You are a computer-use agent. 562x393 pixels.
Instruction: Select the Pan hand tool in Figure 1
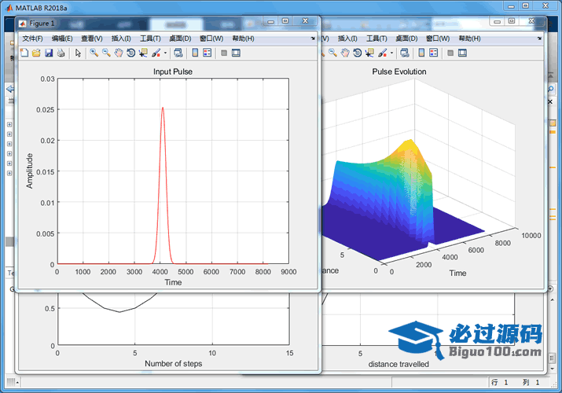click(119, 53)
